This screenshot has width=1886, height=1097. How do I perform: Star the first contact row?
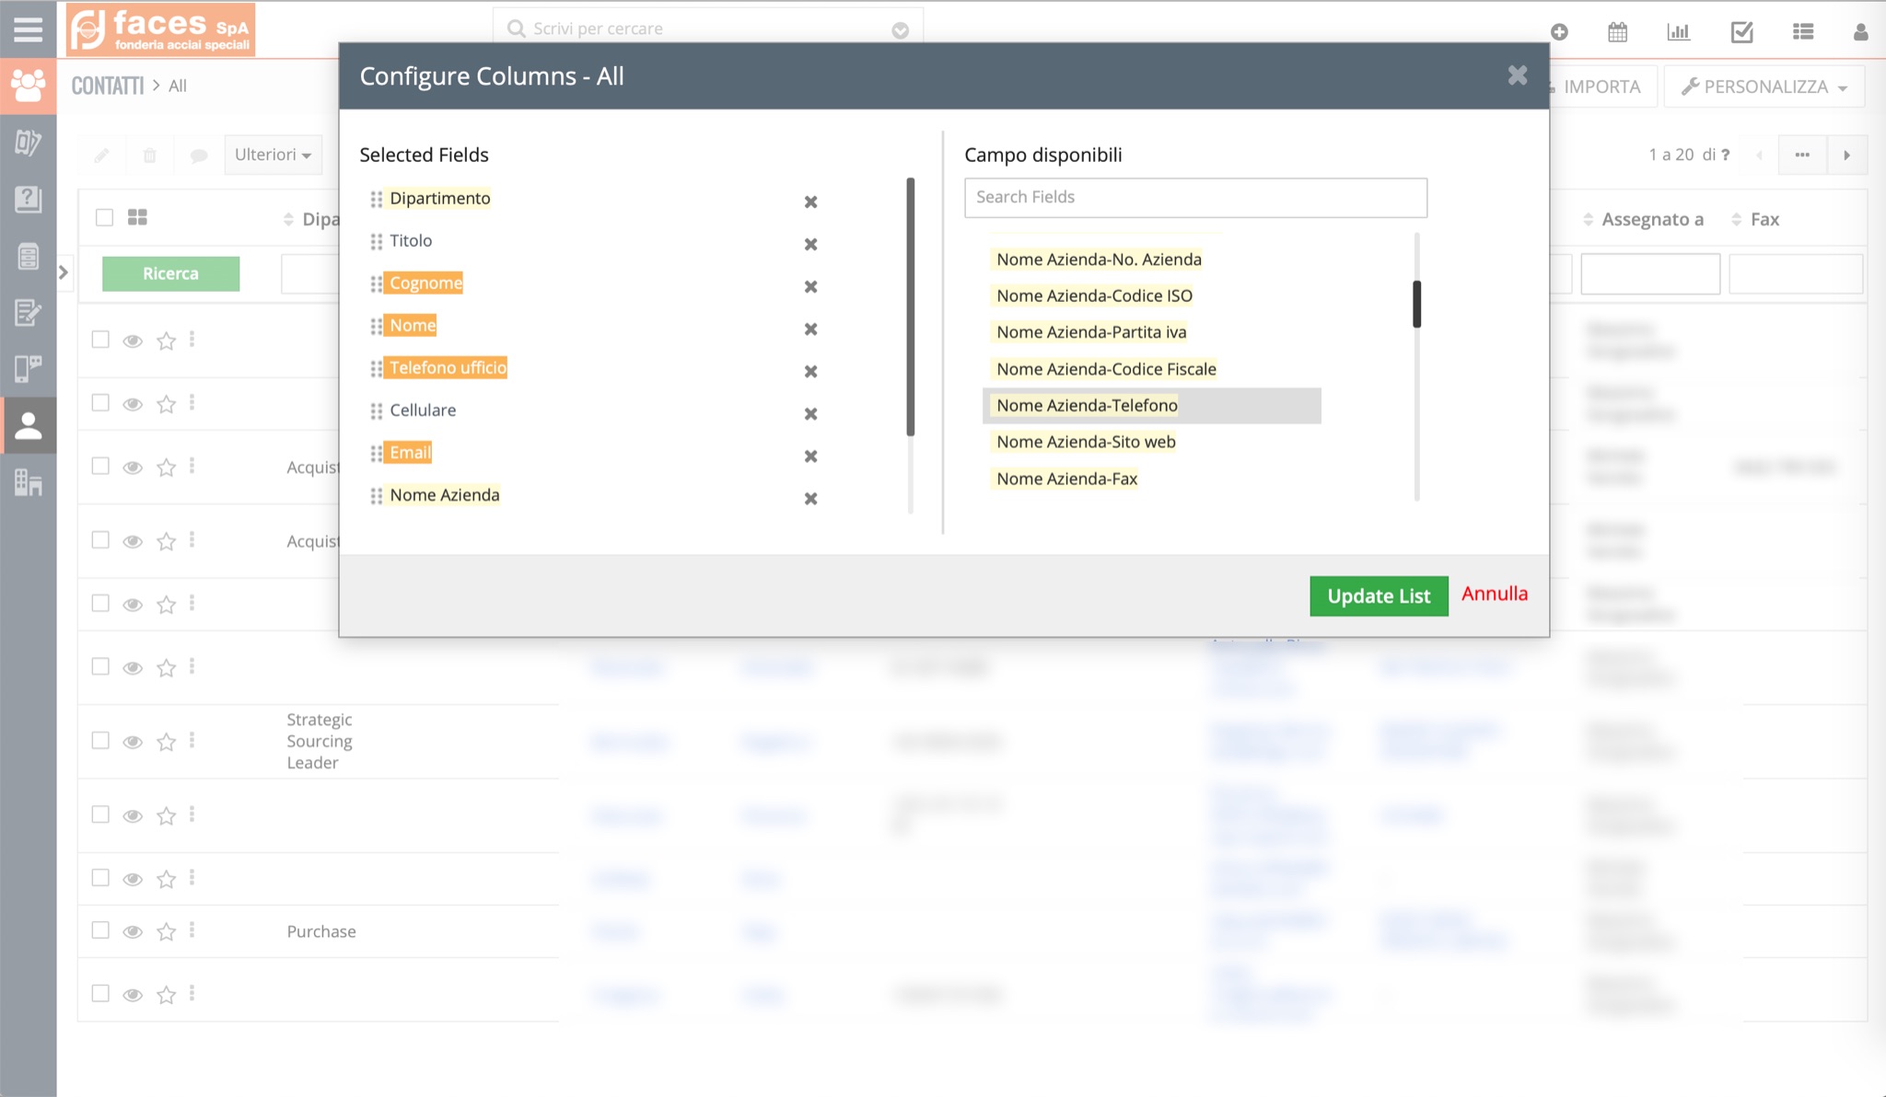pyautogui.click(x=166, y=341)
